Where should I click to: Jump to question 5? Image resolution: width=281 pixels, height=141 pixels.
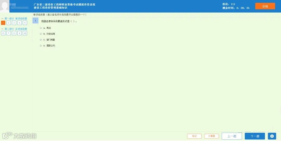[x=25, y=23]
